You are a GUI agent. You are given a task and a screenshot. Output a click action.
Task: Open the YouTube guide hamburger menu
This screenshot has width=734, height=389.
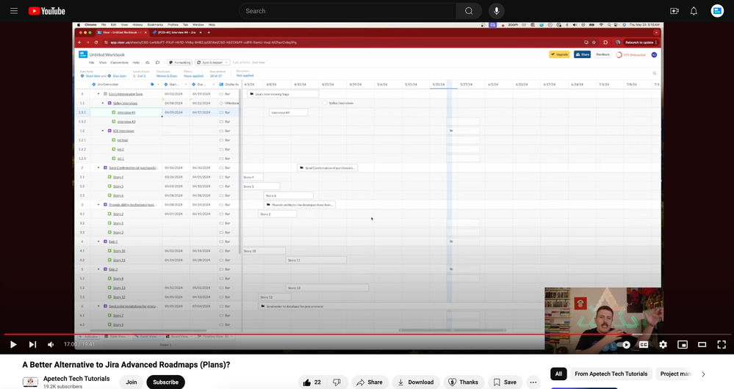click(x=14, y=11)
